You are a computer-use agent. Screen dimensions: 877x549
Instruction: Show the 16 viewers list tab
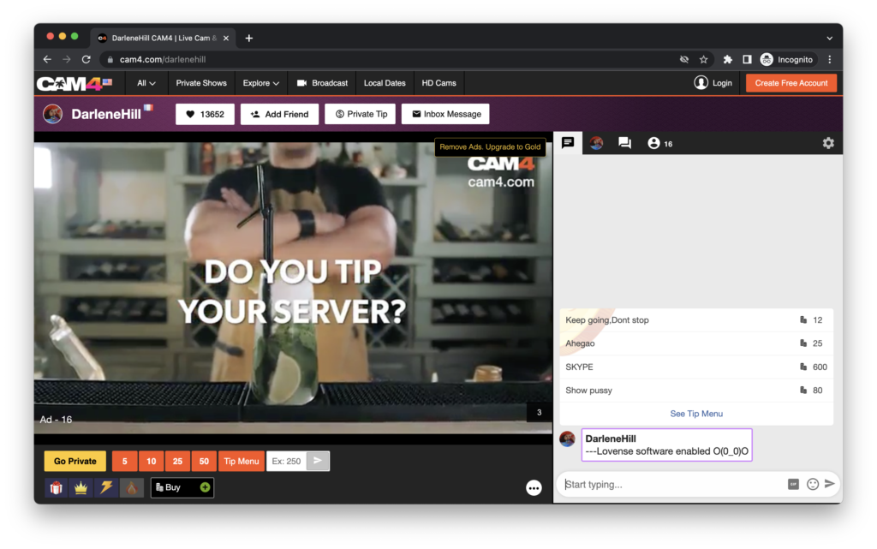tap(660, 143)
